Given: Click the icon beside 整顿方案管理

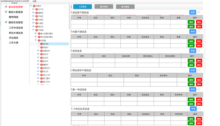Looking at the screenshot, I should tap(5, 12).
